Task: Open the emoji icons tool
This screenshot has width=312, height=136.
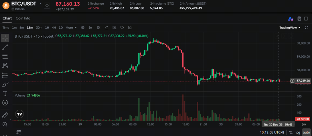Action: (5, 102)
